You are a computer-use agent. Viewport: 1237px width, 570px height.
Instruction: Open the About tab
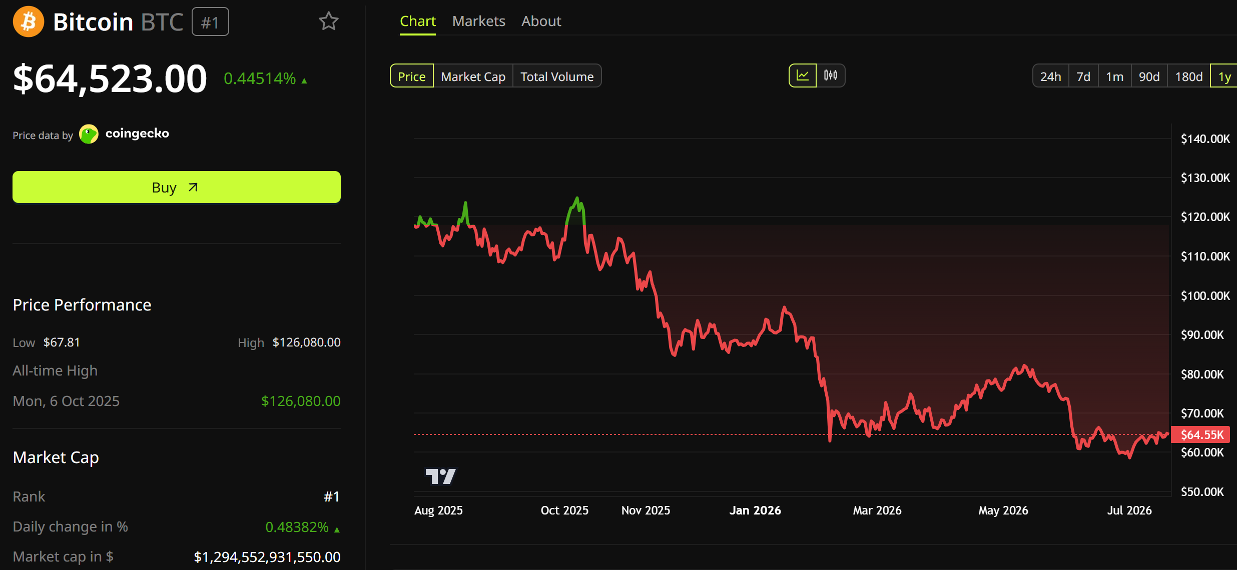point(541,21)
